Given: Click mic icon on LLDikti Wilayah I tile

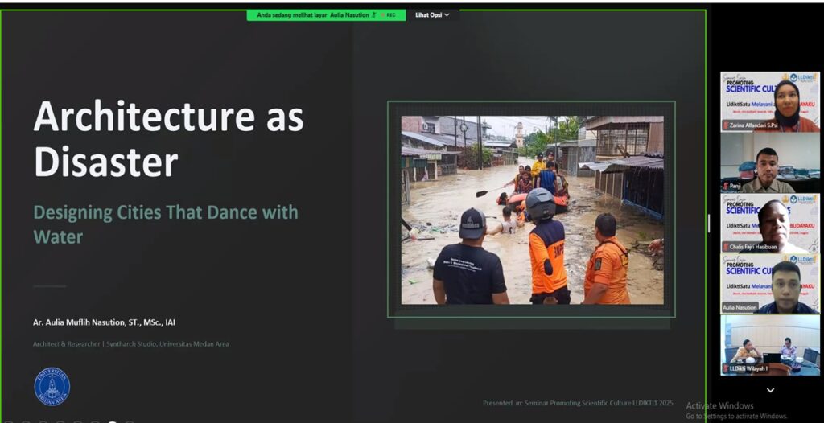Looking at the screenshot, I should point(725,368).
